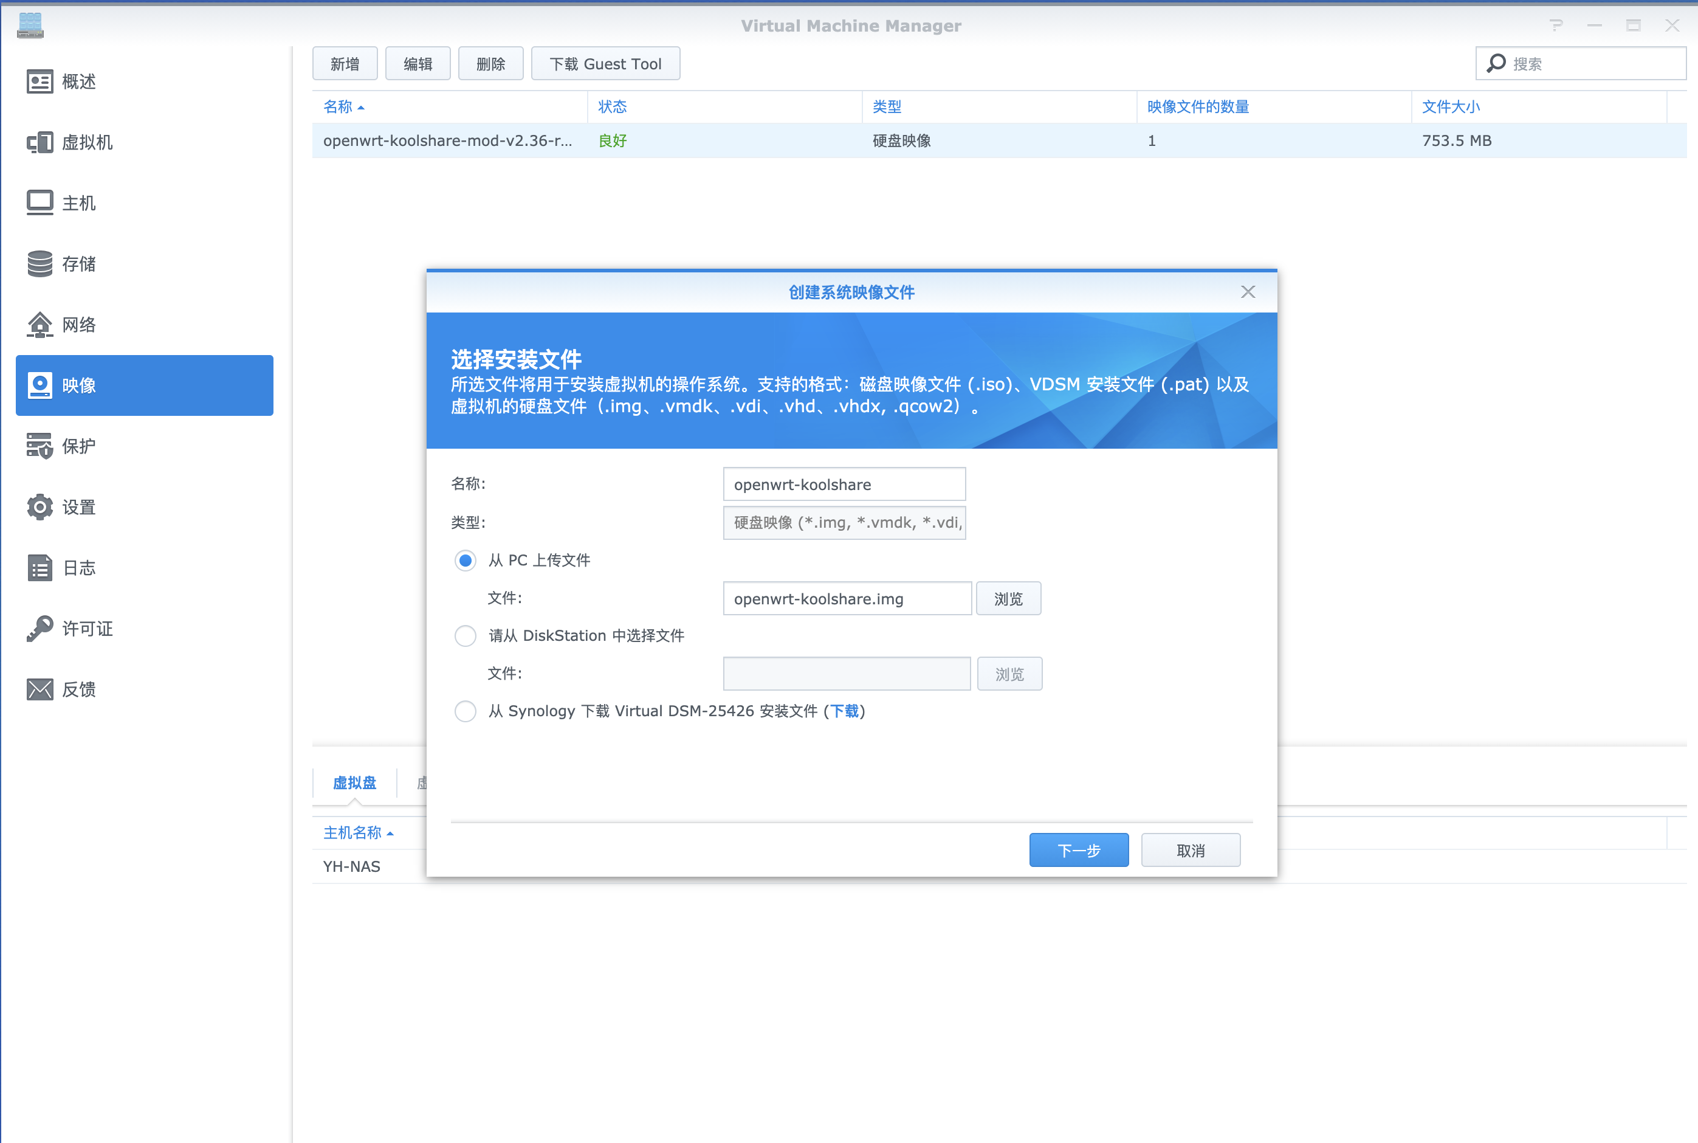Click the 新增 button

pyautogui.click(x=345, y=63)
